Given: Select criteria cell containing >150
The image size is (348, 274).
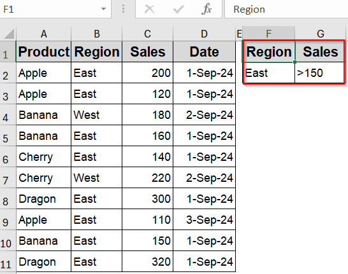Looking at the screenshot, I should pyautogui.click(x=321, y=72).
